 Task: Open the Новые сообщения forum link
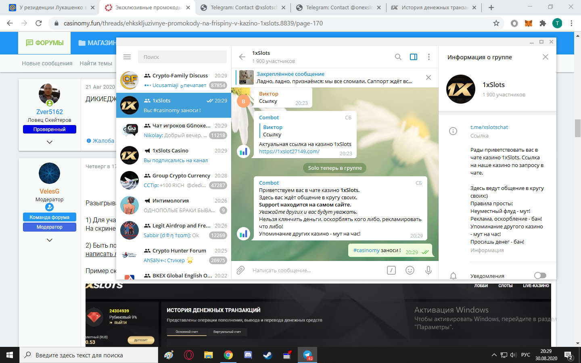click(x=47, y=63)
